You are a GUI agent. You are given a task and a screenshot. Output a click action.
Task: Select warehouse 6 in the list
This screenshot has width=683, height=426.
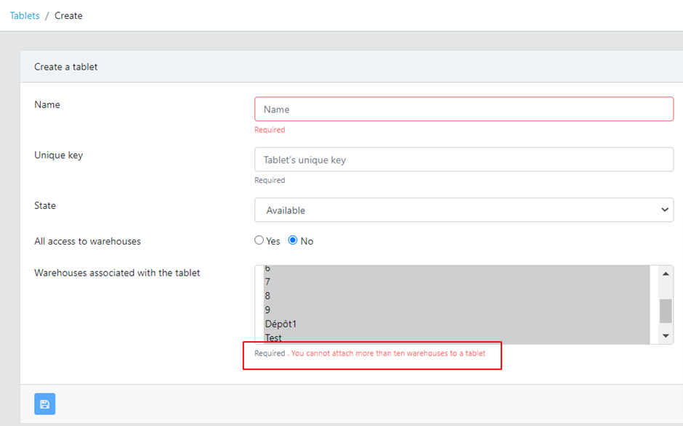point(267,269)
